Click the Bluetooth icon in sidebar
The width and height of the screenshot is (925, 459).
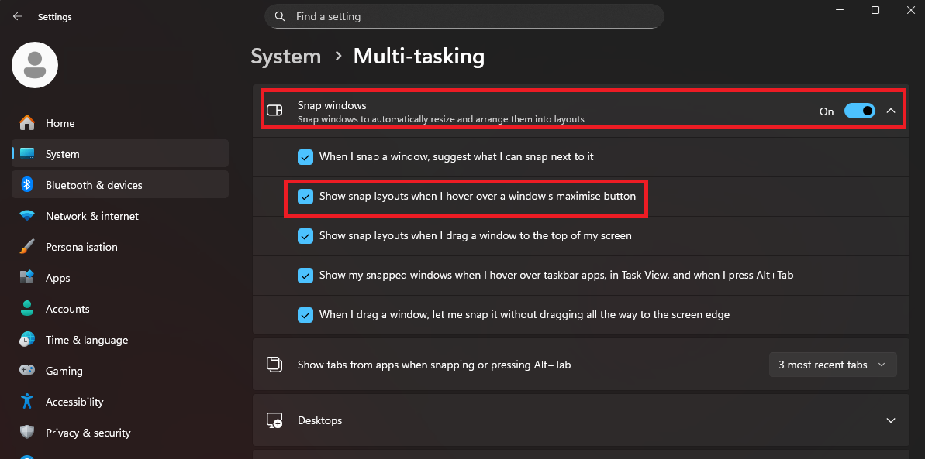tap(27, 185)
